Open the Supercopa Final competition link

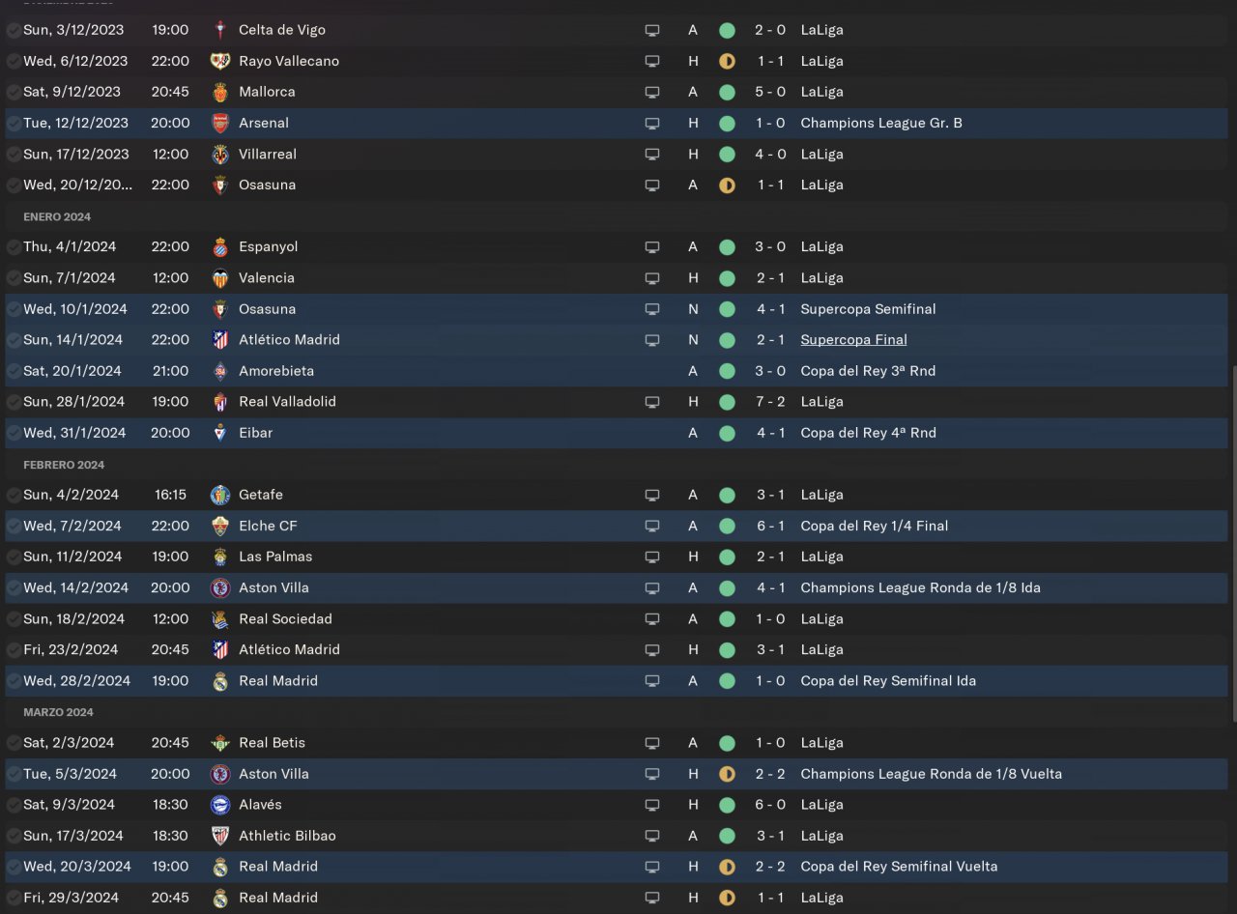853,339
